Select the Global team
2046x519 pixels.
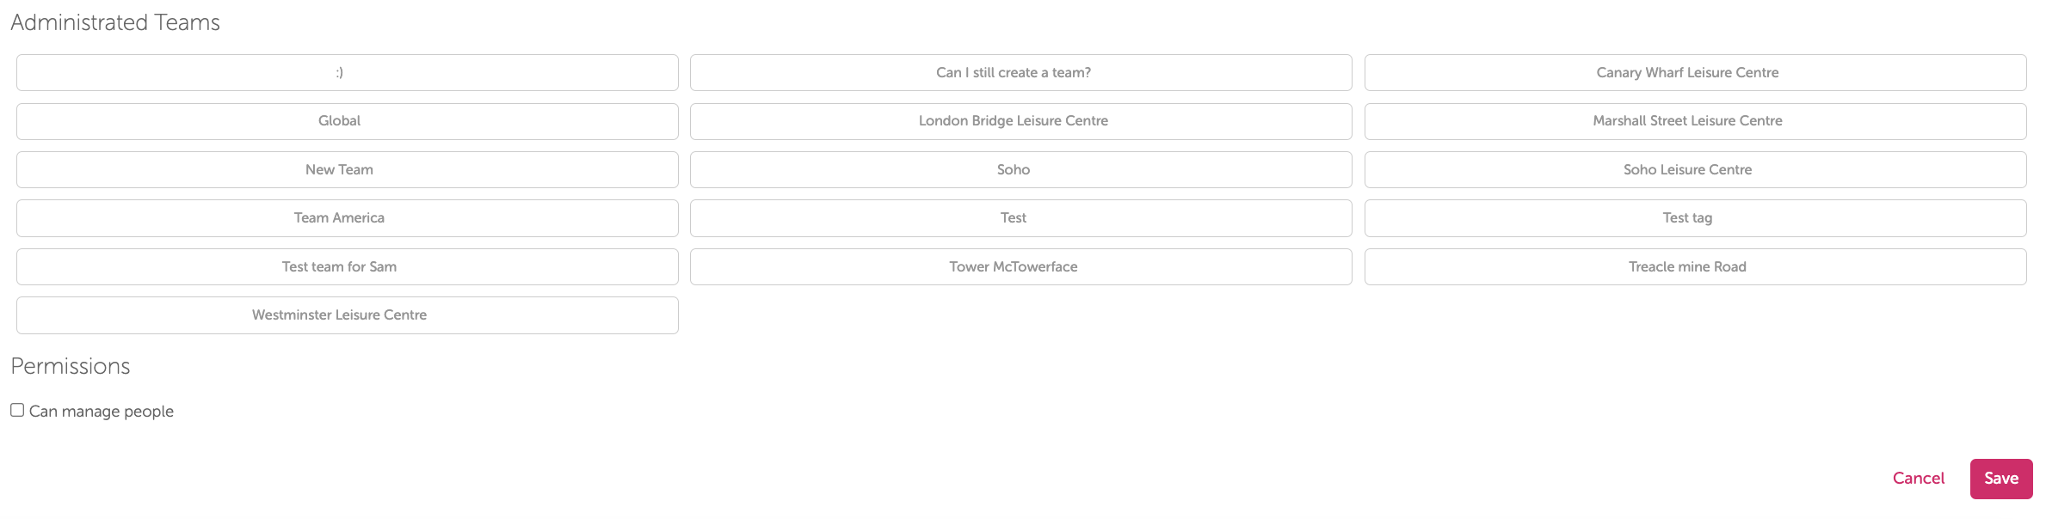[348, 121]
